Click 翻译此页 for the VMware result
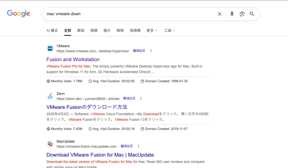288x168 pixels. (x=139, y=51)
